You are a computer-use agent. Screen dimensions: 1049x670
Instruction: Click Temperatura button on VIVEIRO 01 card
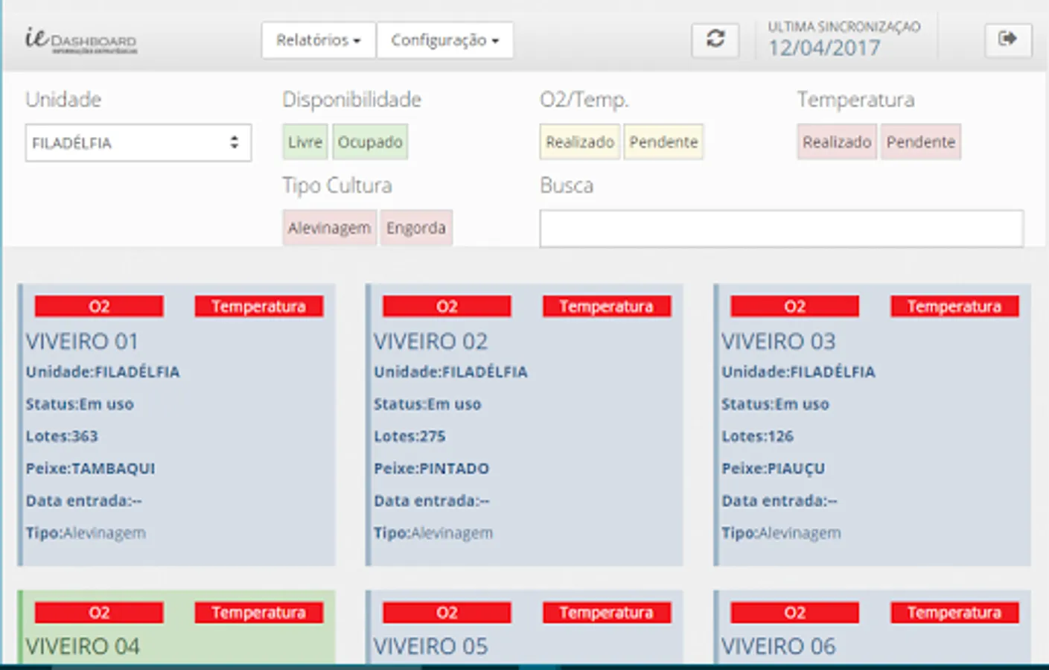click(x=259, y=307)
